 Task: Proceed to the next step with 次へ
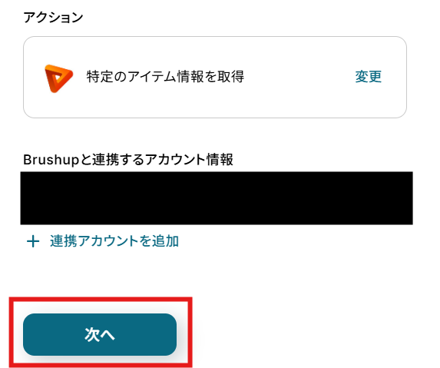tap(100, 334)
